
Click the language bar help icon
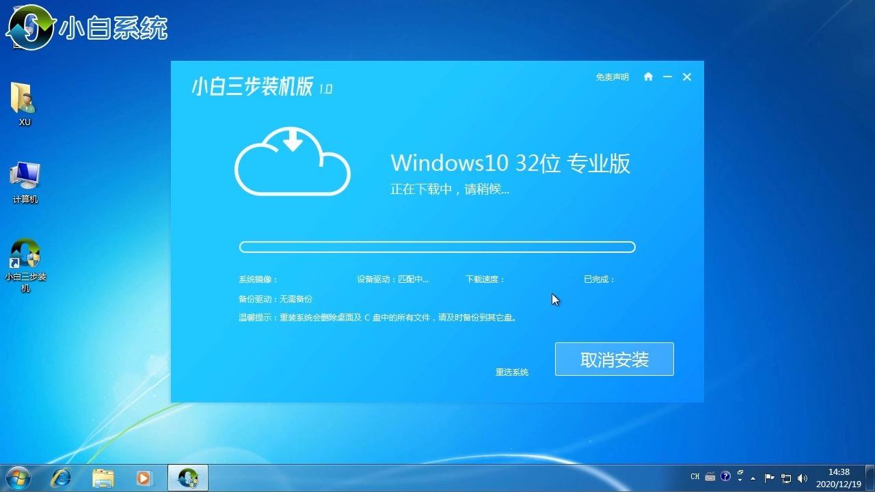point(725,476)
